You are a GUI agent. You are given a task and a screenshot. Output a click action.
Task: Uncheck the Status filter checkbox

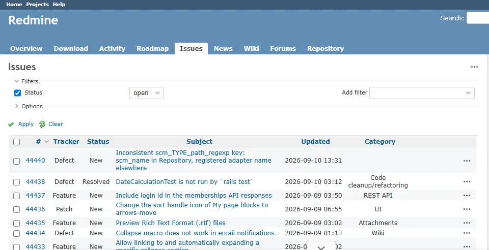point(17,93)
